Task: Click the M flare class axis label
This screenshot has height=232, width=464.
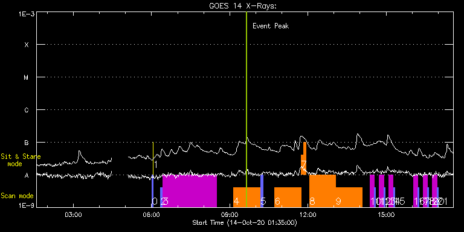Action: point(27,77)
